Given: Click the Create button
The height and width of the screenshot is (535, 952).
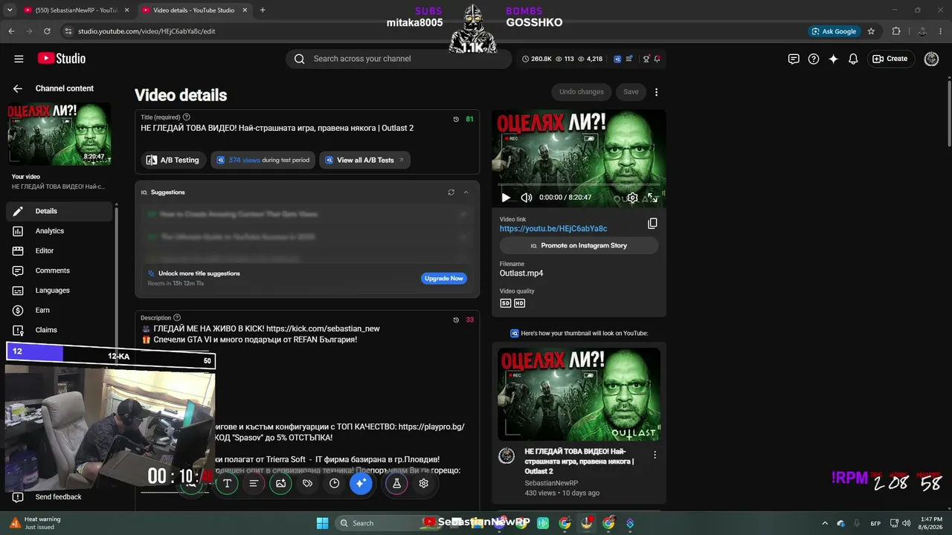Looking at the screenshot, I should [x=890, y=59].
